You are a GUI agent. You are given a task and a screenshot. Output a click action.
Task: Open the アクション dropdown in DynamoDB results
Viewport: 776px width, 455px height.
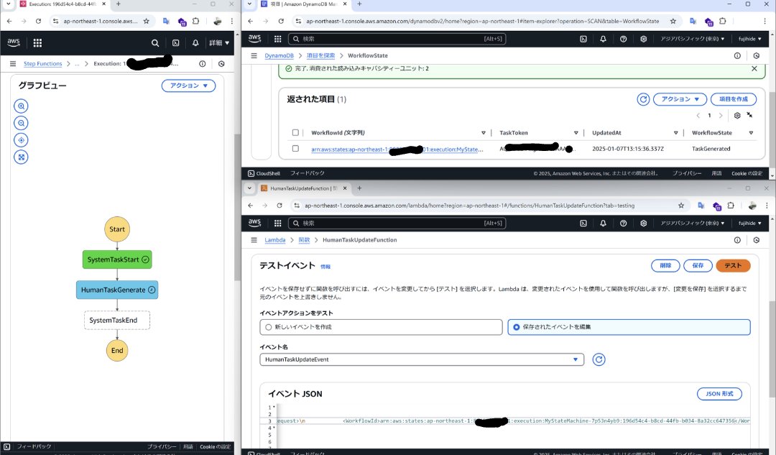[x=680, y=99]
